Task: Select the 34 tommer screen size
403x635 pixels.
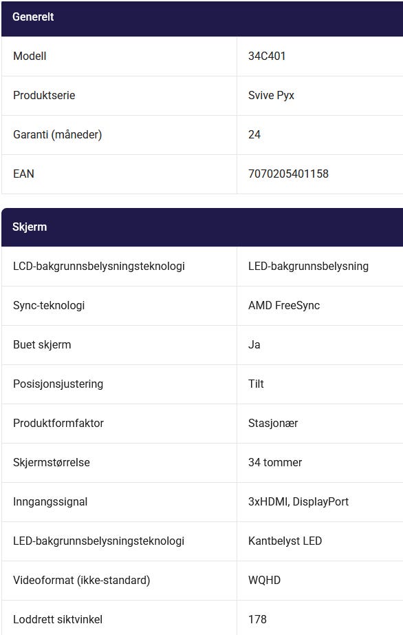Action: (x=275, y=463)
